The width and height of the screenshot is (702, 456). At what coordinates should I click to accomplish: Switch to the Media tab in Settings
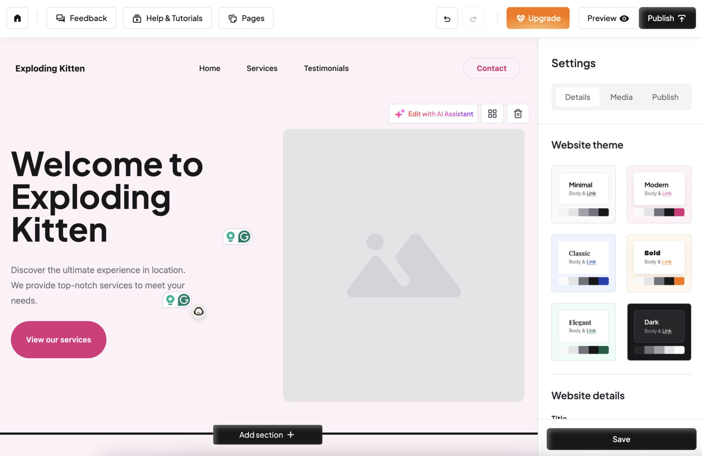(x=621, y=97)
